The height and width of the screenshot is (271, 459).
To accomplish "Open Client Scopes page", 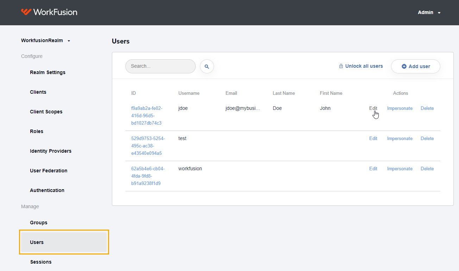I will point(46,112).
